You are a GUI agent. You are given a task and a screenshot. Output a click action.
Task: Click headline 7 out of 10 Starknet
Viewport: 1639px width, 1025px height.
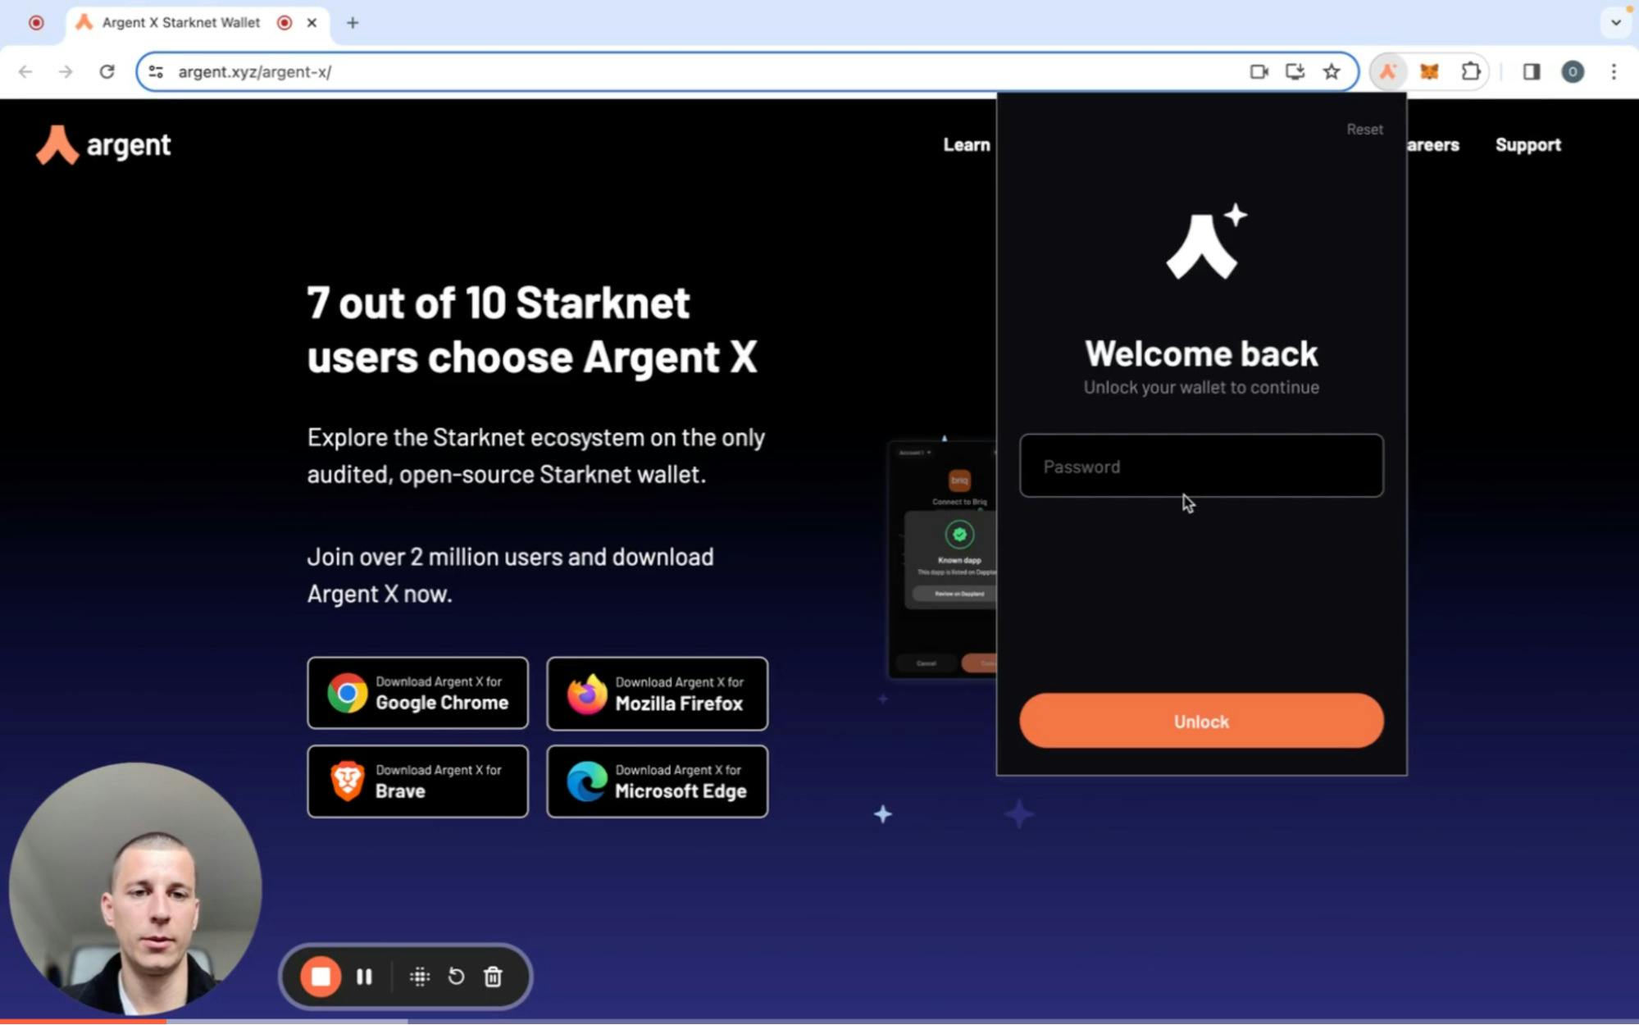[x=499, y=303]
